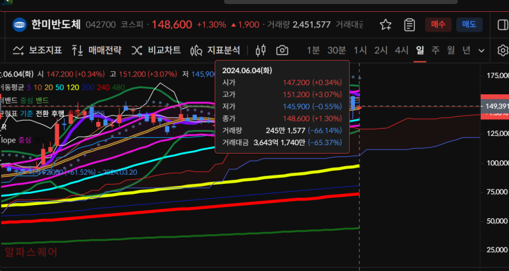This screenshot has width=509, height=271.
Task: Open the 보조지표 indicators menu
Action: [x=45, y=50]
